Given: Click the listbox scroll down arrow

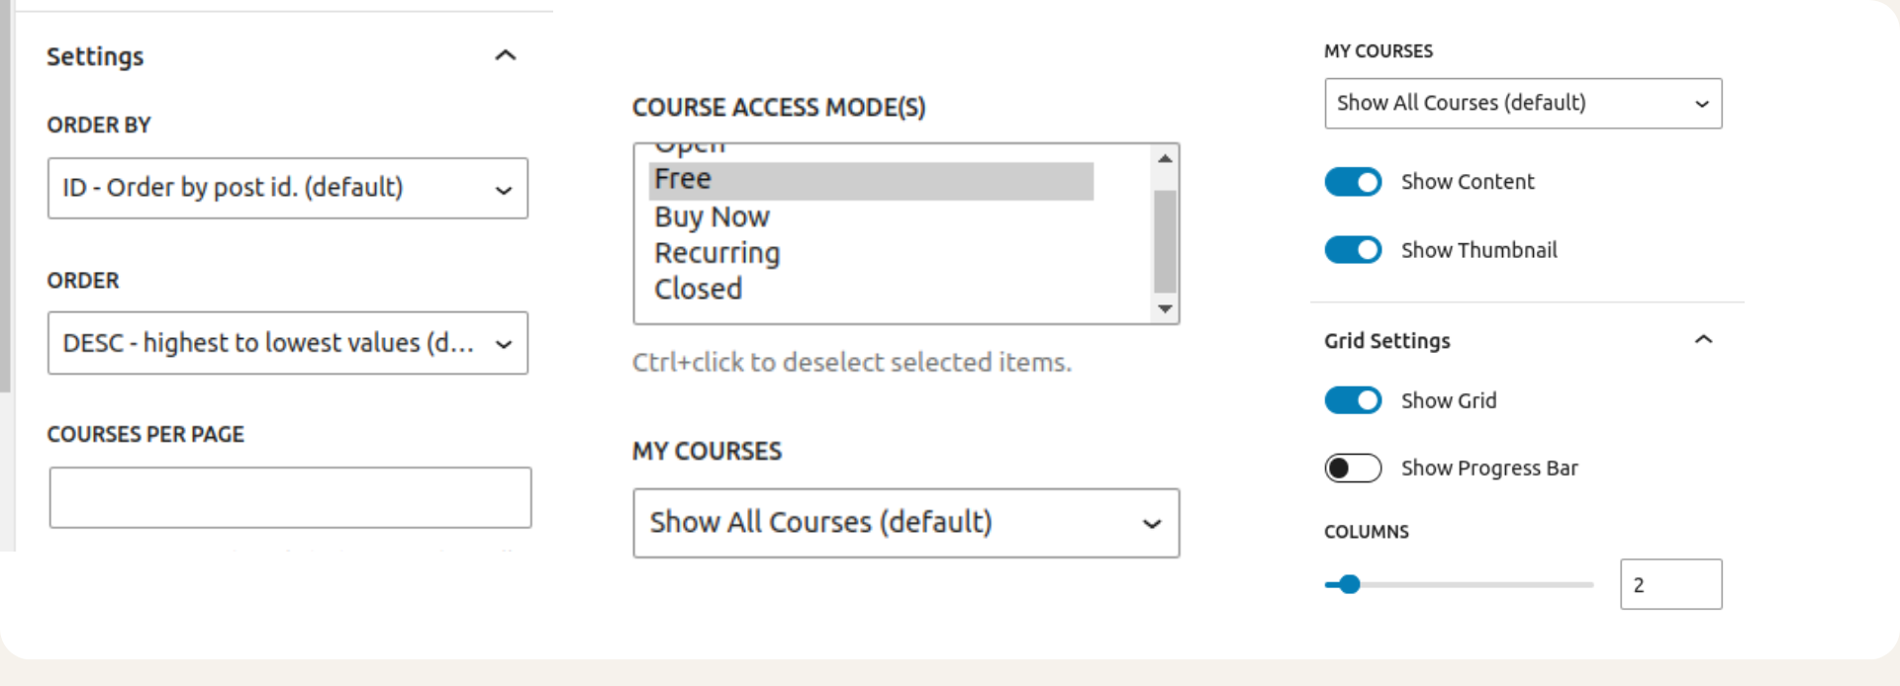Looking at the screenshot, I should click(1165, 309).
